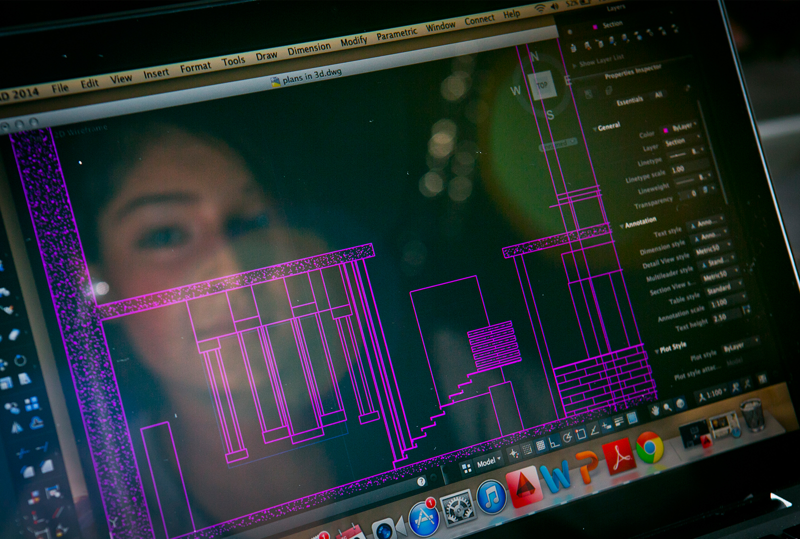This screenshot has width=800, height=539.
Task: Click the Zoom magnifier icon in status bar
Action: 667,407
